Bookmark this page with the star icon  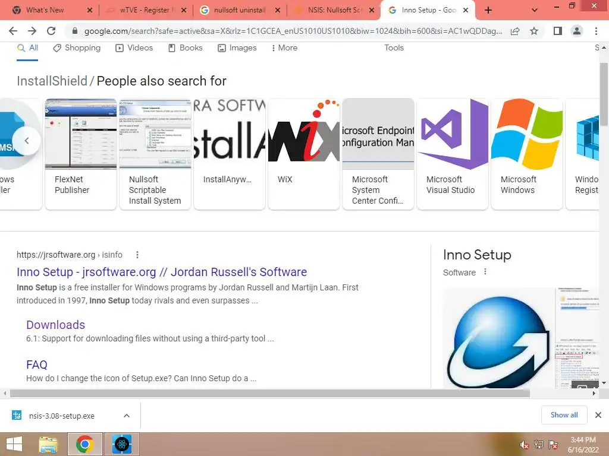coord(534,31)
